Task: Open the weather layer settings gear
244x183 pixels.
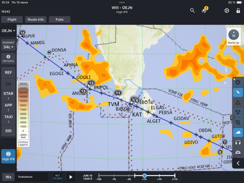Action: pos(238,82)
